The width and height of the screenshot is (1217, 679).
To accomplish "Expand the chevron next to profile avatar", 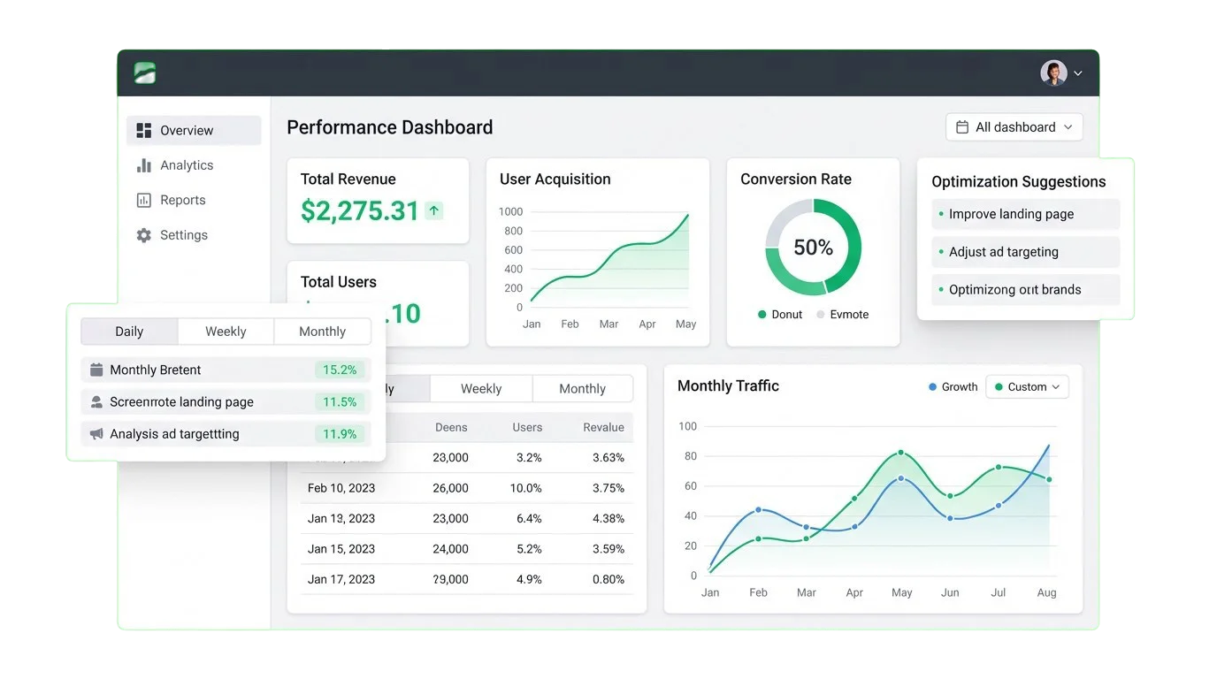I will [1078, 74].
